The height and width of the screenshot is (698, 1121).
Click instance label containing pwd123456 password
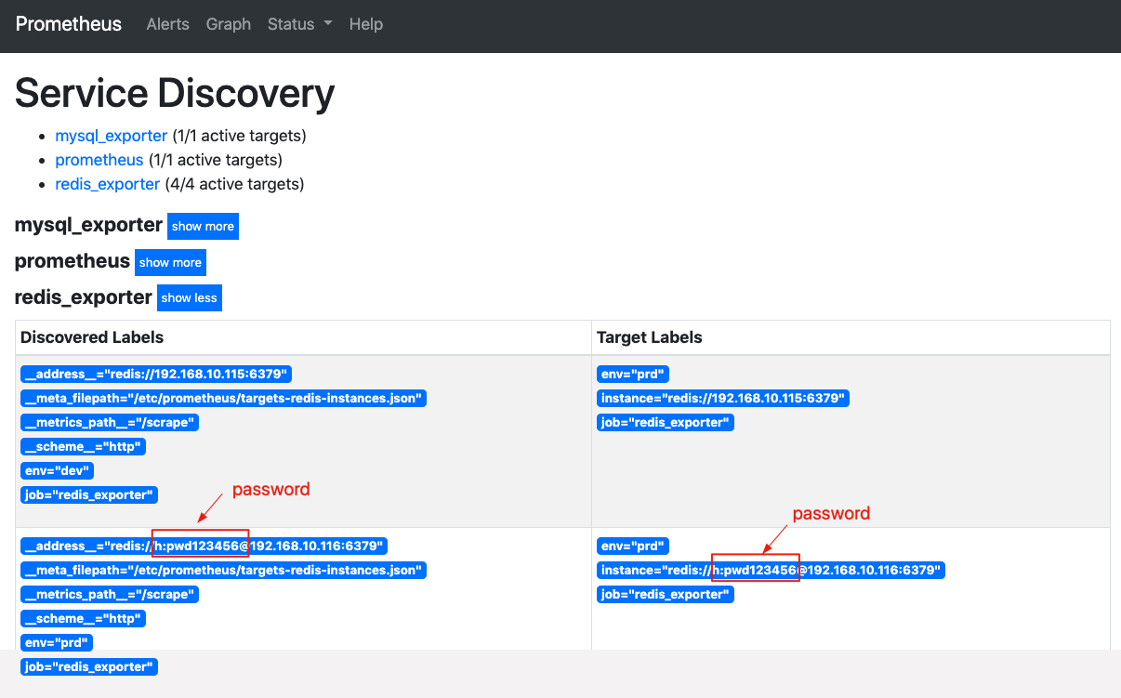pos(771,570)
